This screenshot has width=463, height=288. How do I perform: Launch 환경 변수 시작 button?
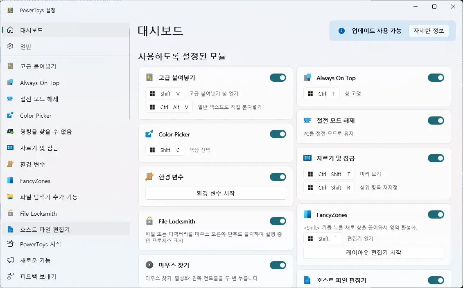[x=216, y=193]
